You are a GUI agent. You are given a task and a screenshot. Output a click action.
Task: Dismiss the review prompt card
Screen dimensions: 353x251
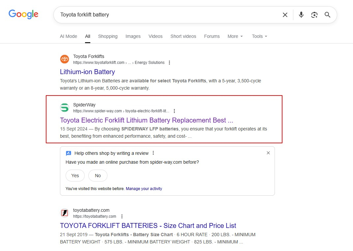[268, 153]
